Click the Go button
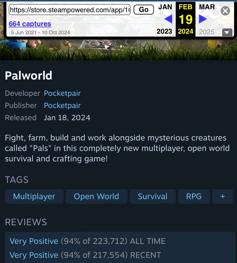 coord(144,10)
